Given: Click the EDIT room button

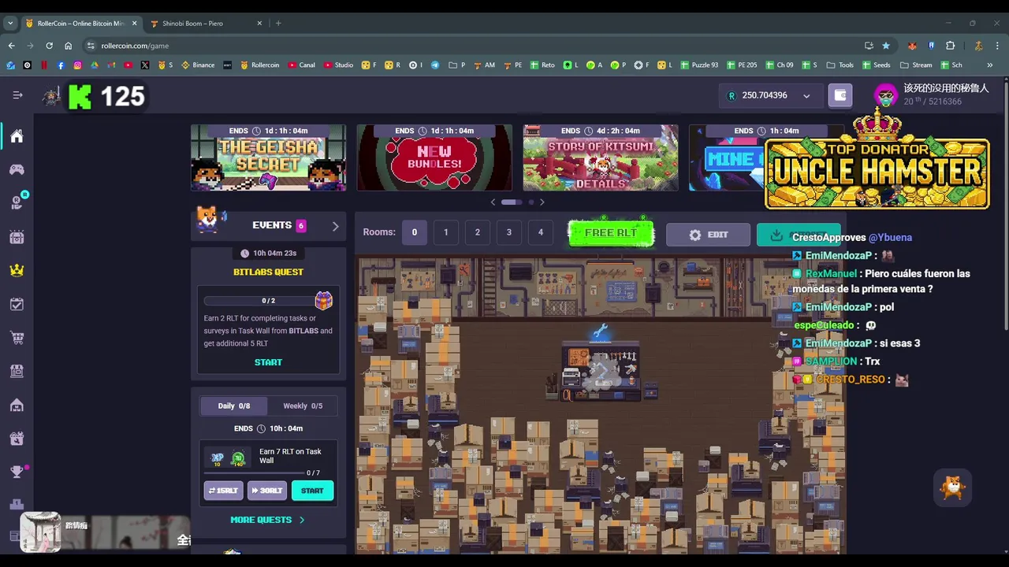Looking at the screenshot, I should point(708,235).
